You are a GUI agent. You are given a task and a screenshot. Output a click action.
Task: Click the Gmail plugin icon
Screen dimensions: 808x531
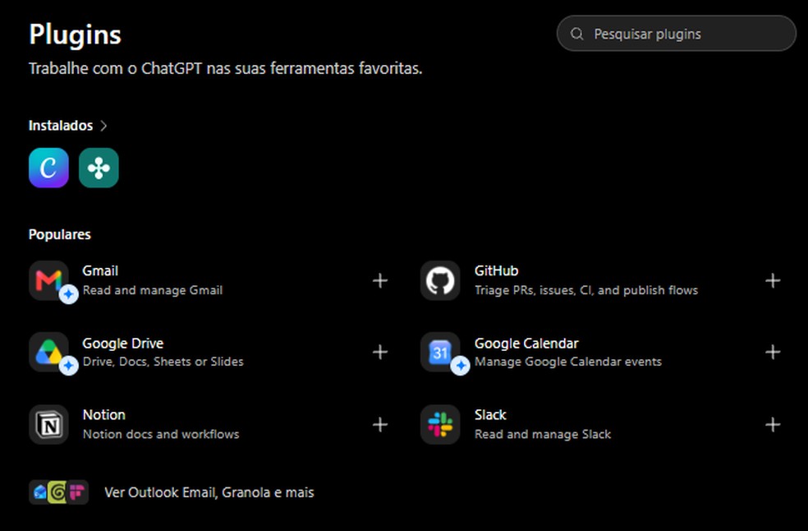click(48, 280)
